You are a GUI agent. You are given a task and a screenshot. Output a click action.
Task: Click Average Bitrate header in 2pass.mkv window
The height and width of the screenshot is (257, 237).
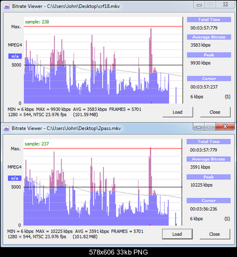coord(209,159)
